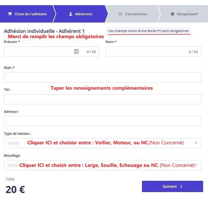Switch to the Coordonnées step
208x200 pixels.
[136, 14]
